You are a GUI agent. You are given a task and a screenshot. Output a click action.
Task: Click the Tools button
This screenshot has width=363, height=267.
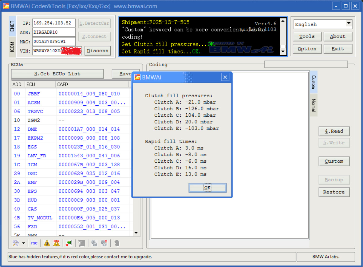tap(307, 36)
